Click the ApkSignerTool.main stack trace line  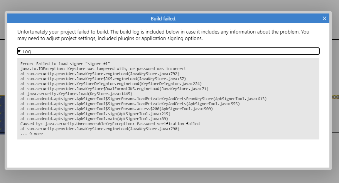click(x=94, y=119)
